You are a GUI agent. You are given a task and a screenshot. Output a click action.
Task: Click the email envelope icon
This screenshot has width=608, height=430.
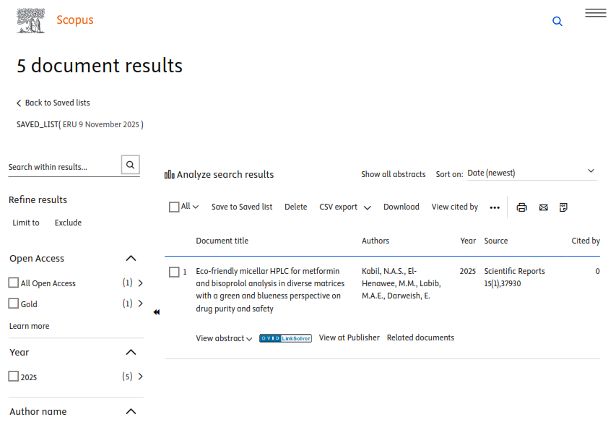(x=543, y=207)
